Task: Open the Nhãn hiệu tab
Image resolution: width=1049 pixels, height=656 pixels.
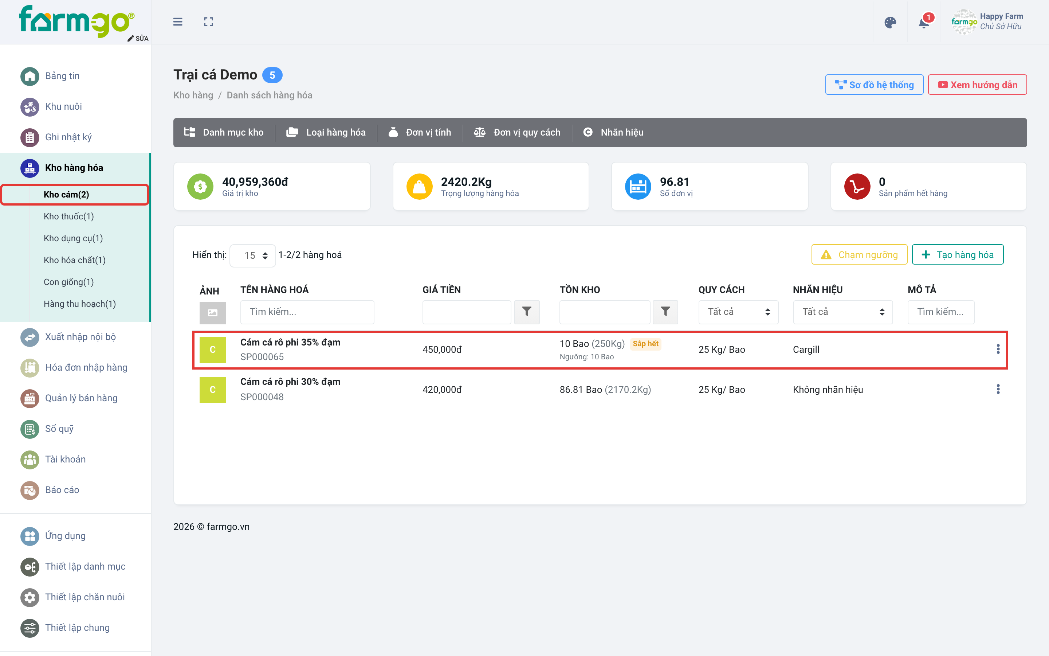Action: pyautogui.click(x=613, y=132)
